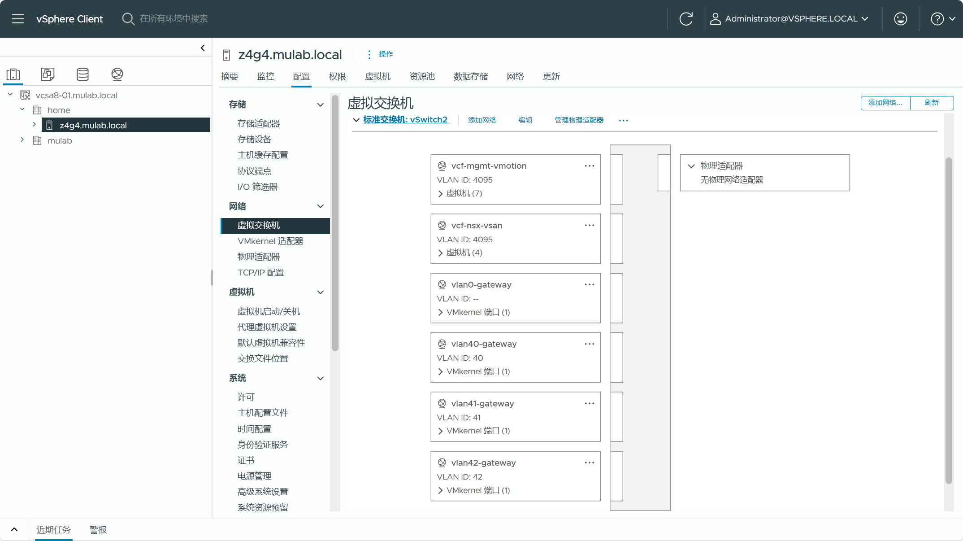Screen dimensions: 963x541
Task: Switch to Storage inventory view
Action: click(82, 74)
